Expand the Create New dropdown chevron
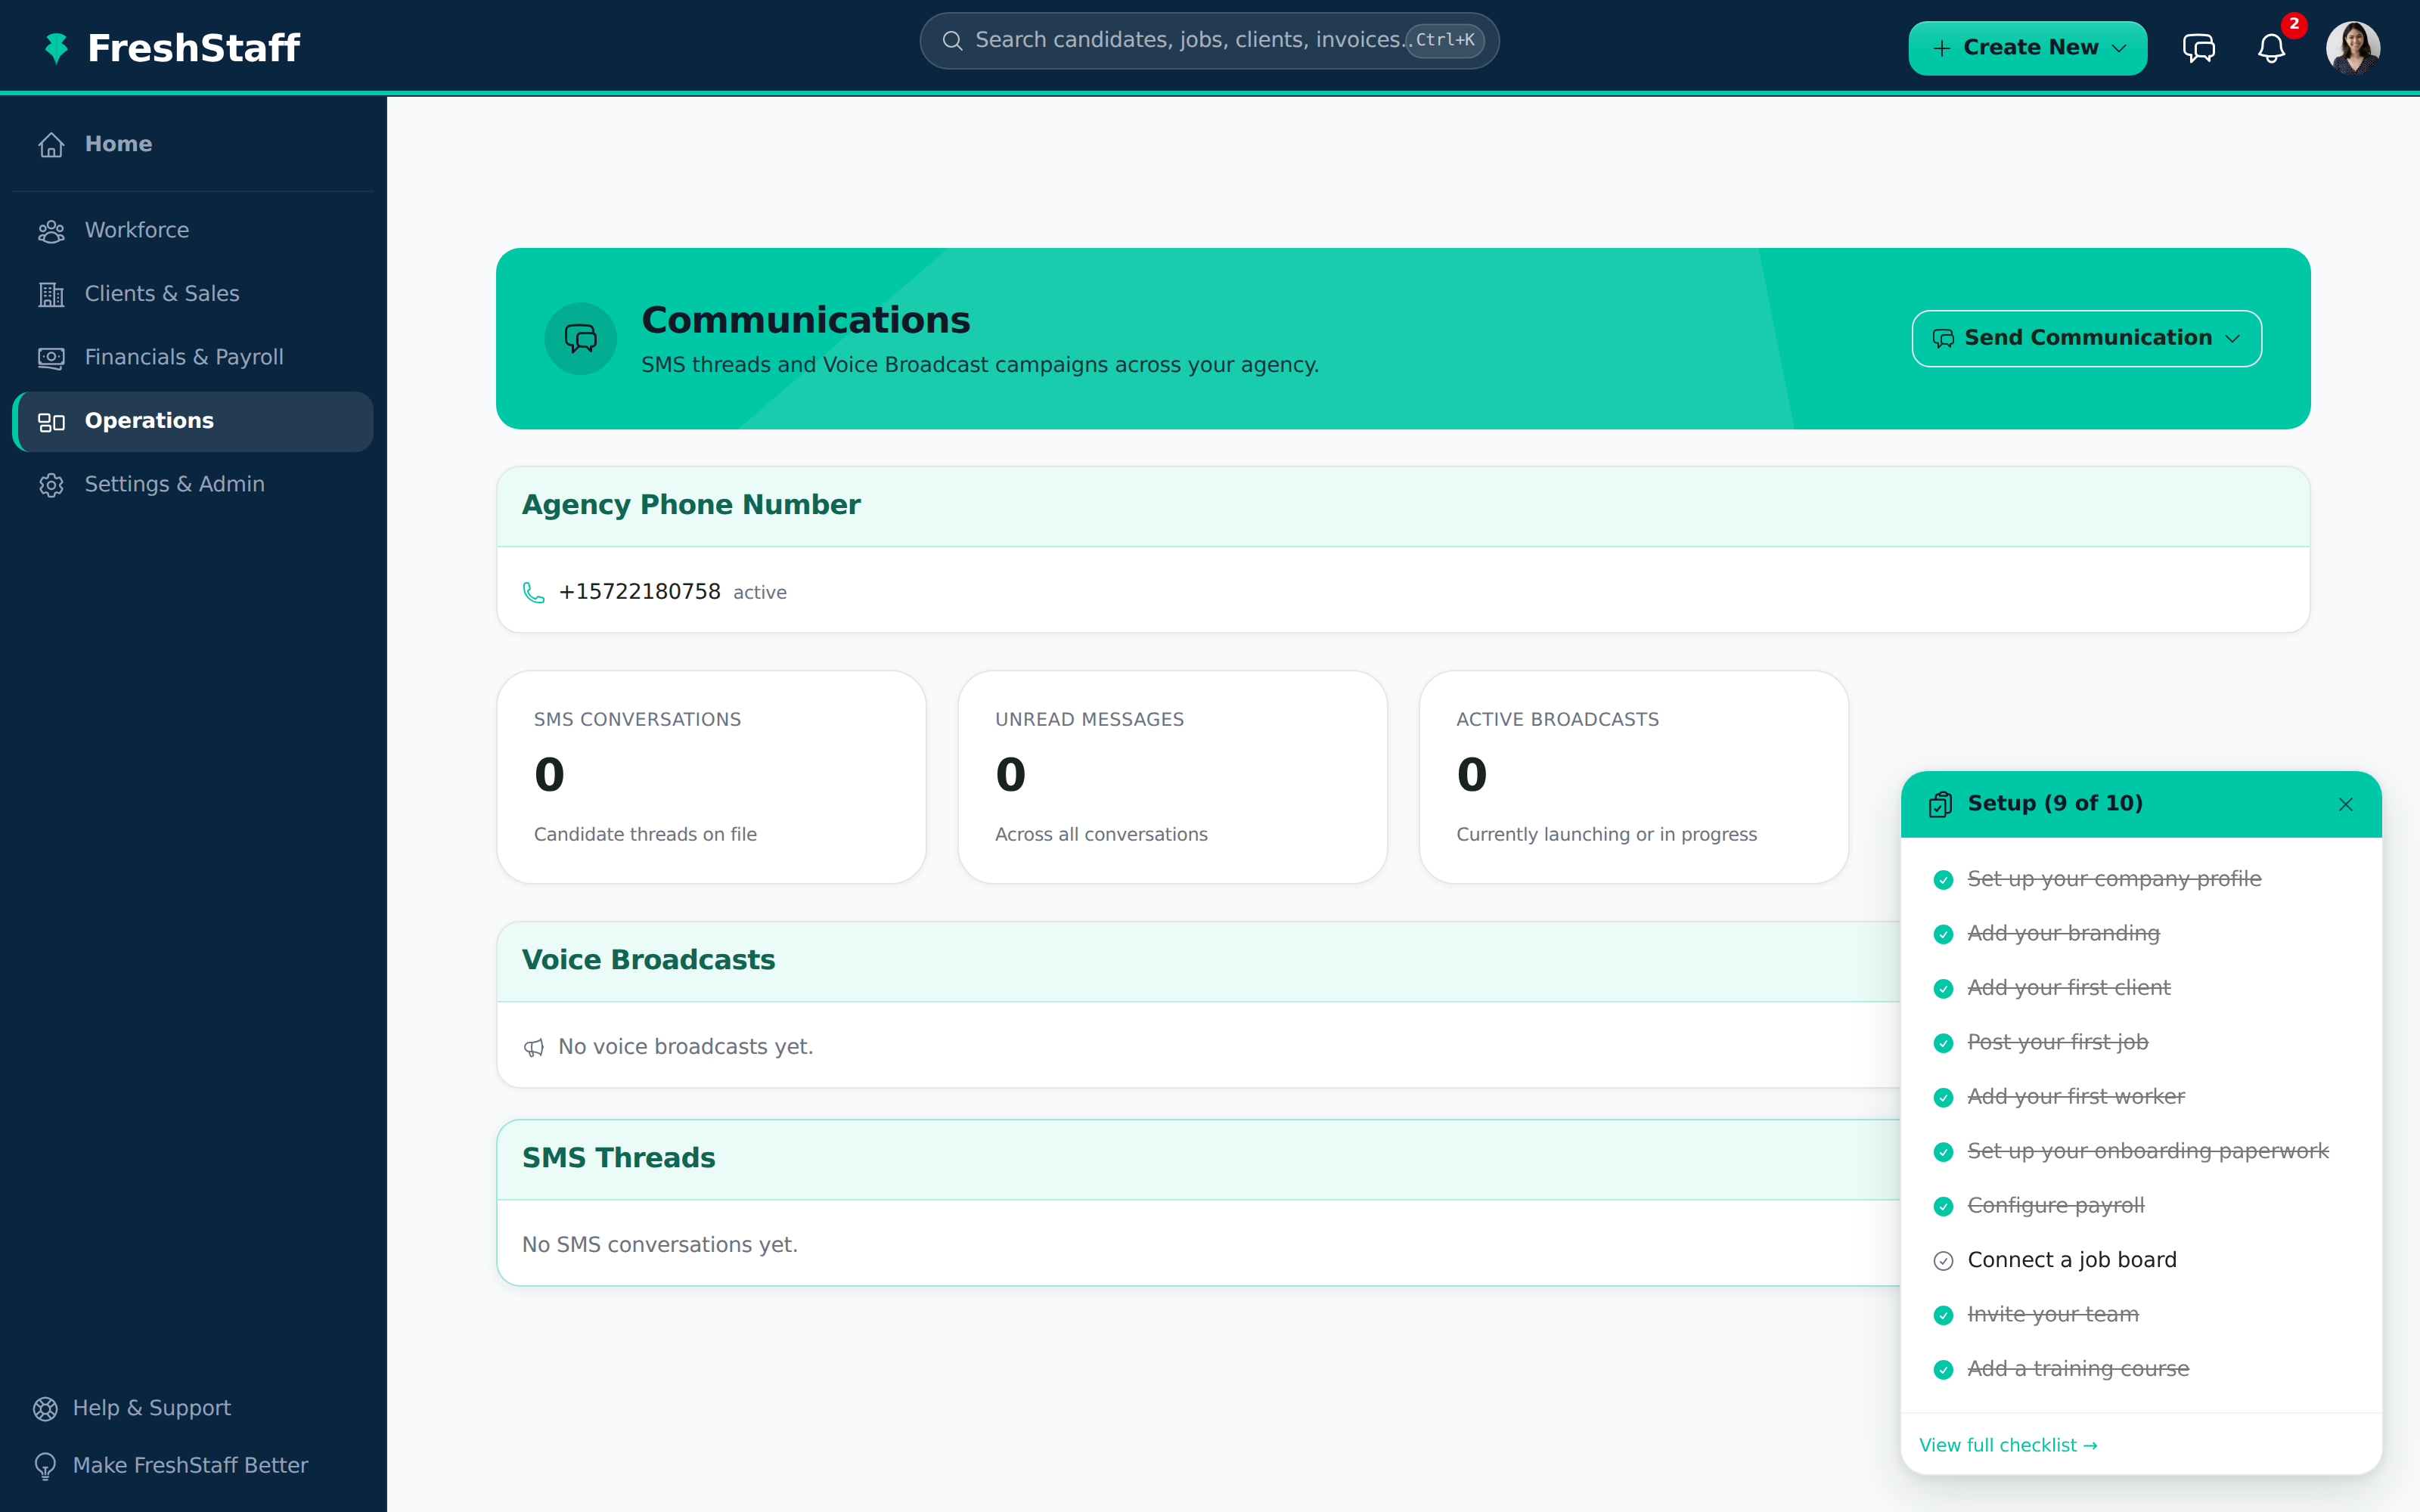This screenshot has height=1512, width=2420. pos(2118,48)
